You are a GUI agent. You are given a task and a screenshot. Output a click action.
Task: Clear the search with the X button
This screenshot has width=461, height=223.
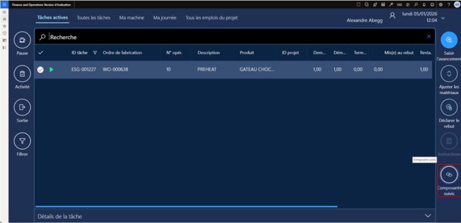429,36
